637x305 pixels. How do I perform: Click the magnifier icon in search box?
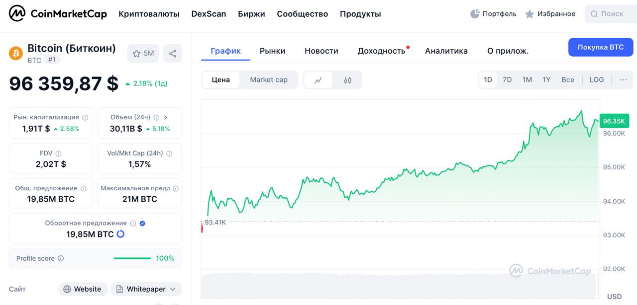594,14
